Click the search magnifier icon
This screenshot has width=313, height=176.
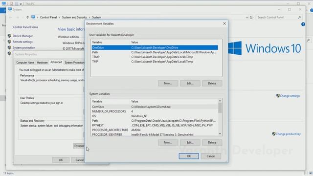click(x=299, y=18)
